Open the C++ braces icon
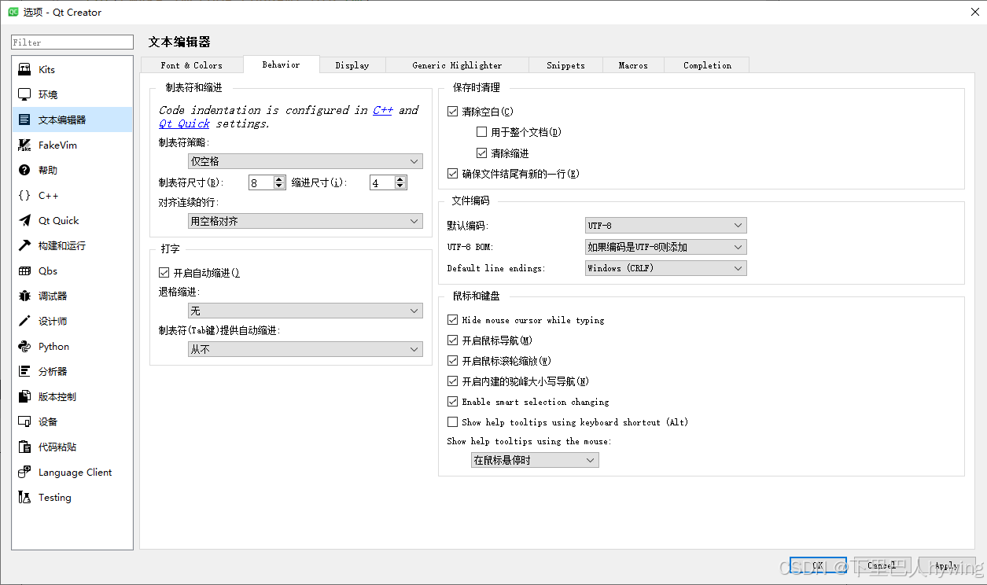 pyautogui.click(x=24, y=196)
